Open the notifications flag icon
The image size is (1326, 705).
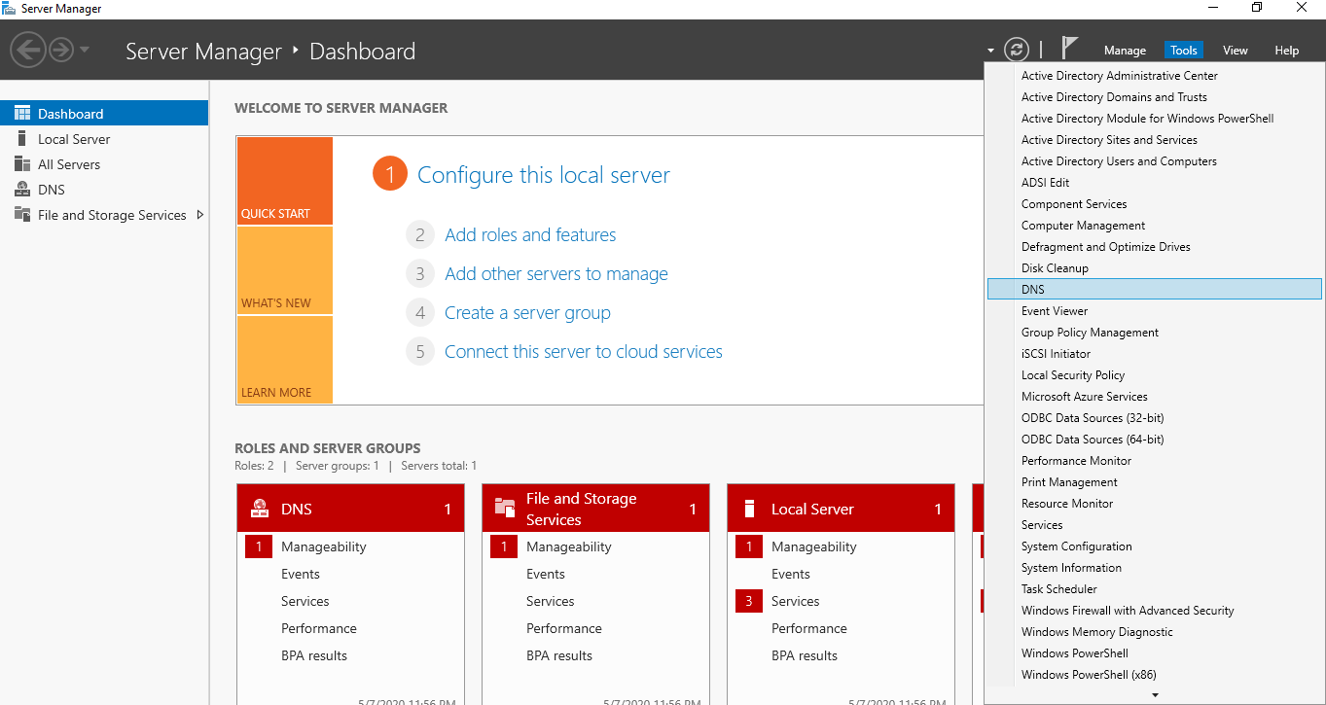(1069, 49)
